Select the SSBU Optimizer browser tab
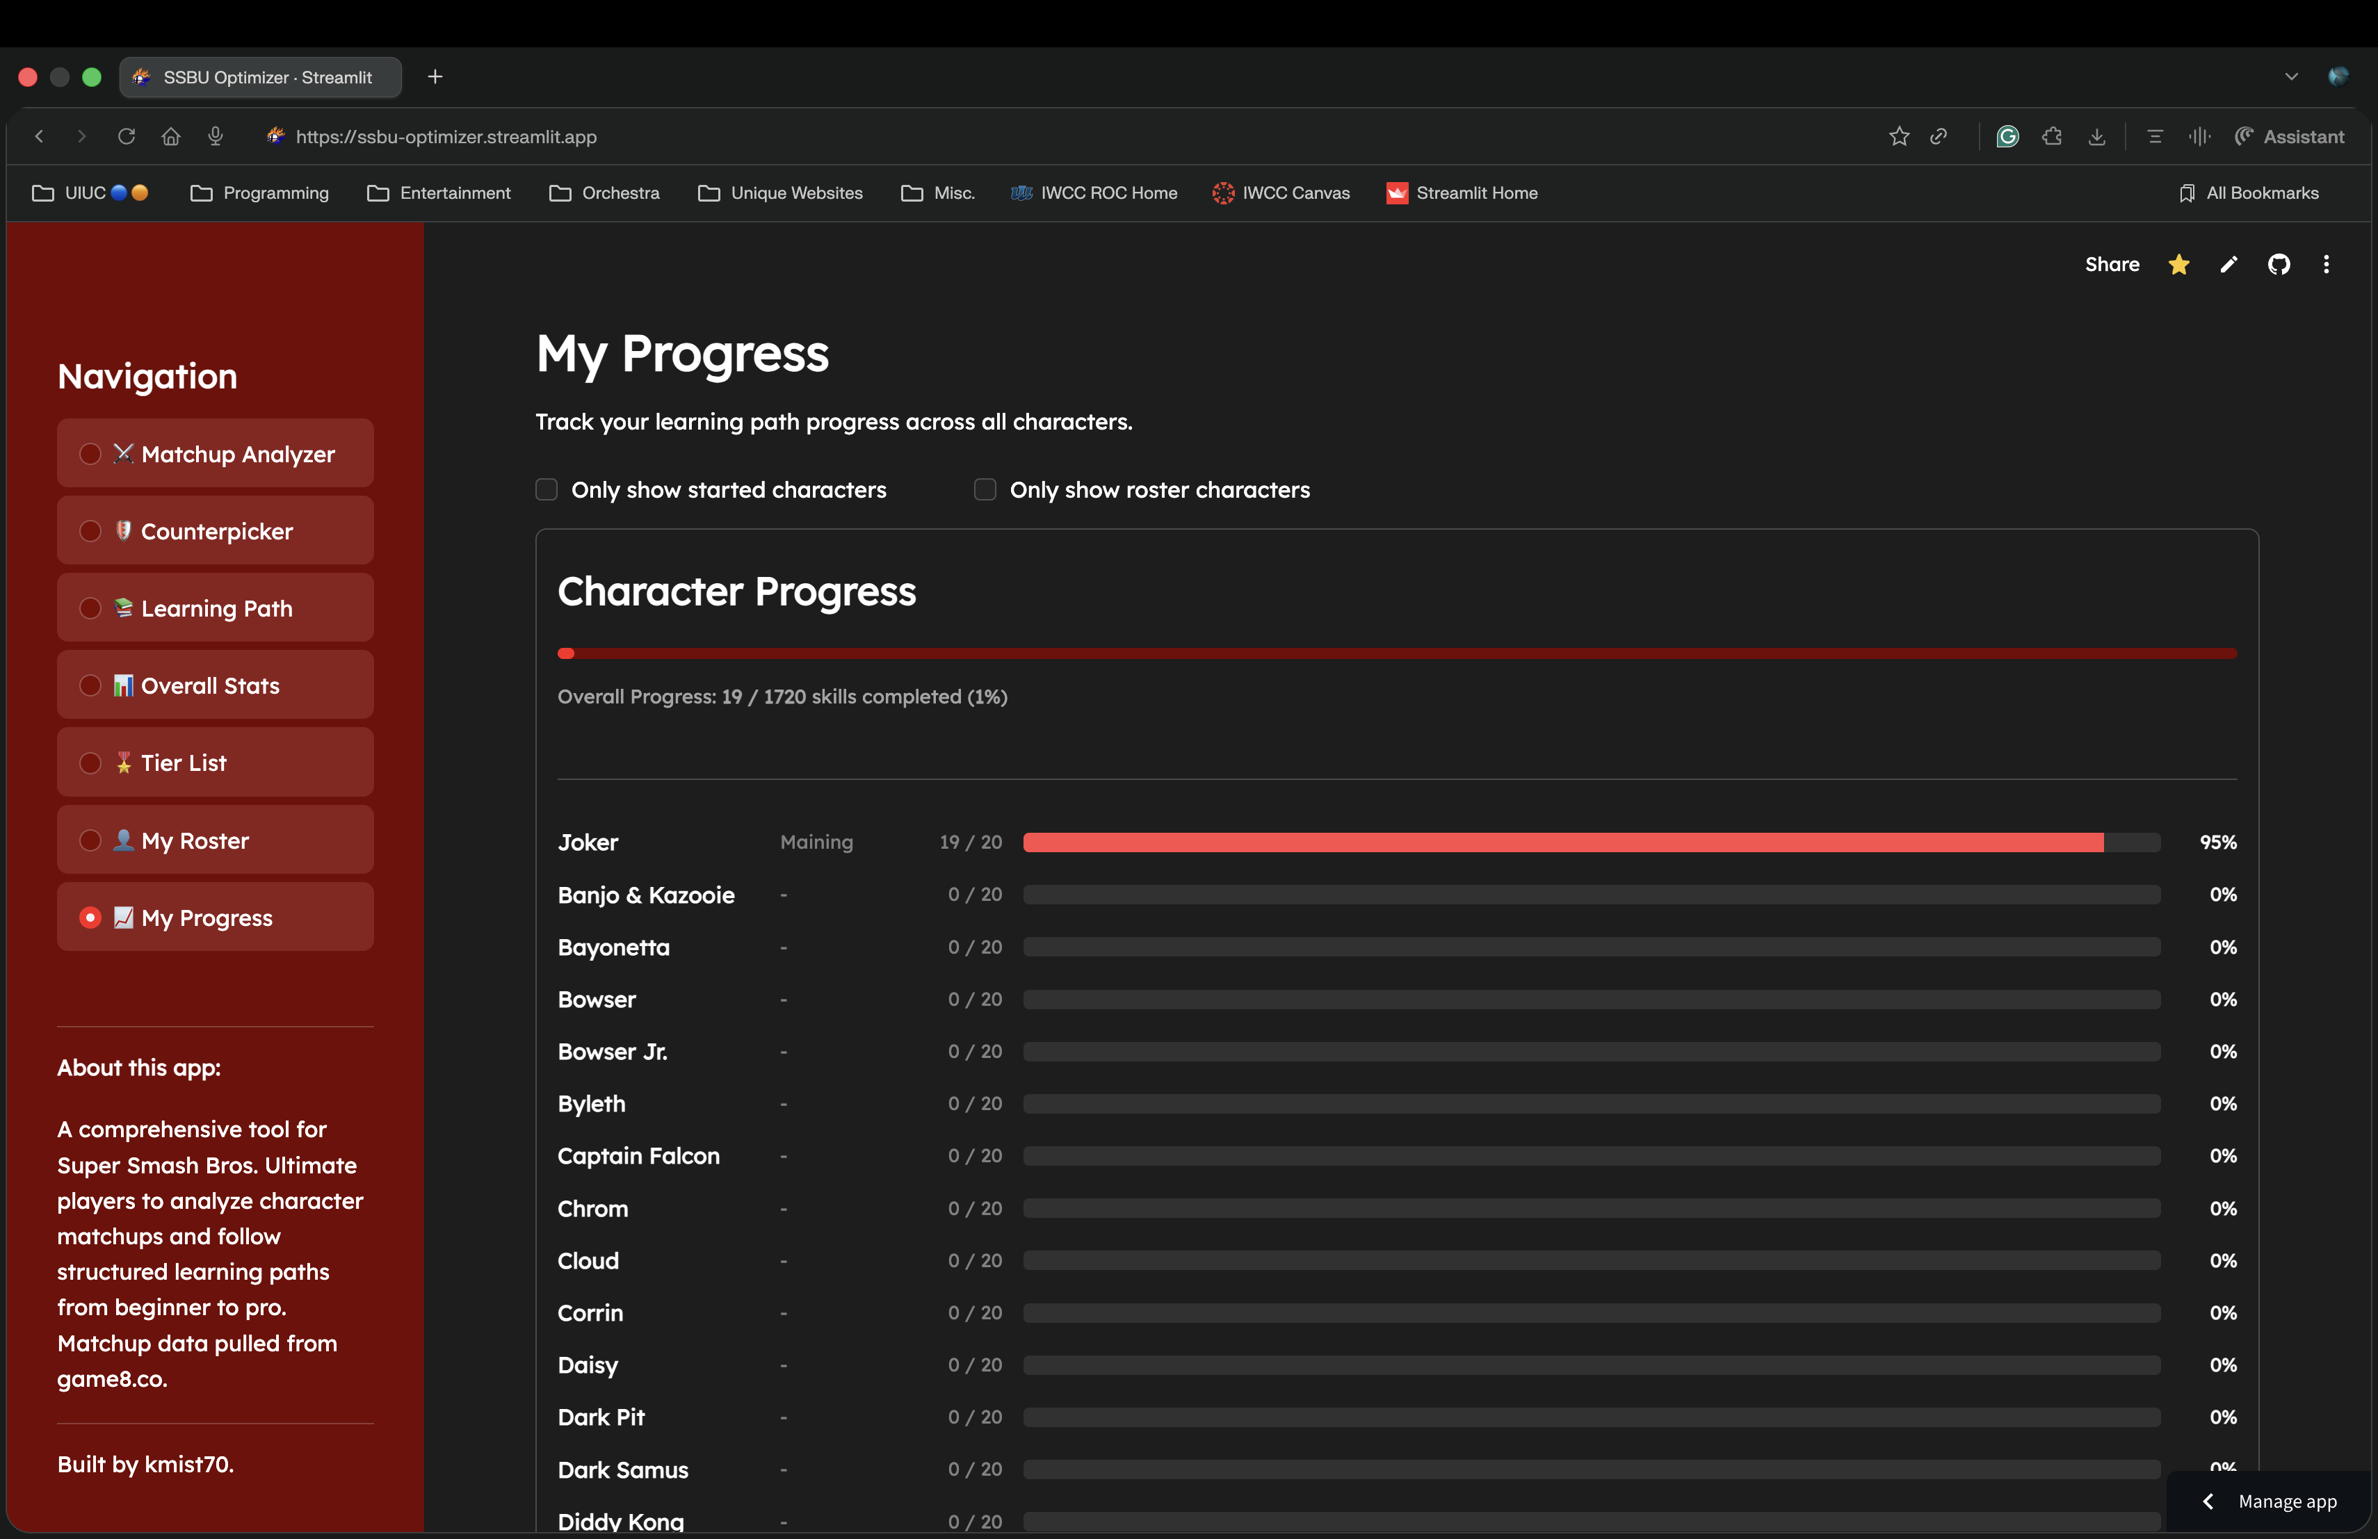 [x=261, y=77]
